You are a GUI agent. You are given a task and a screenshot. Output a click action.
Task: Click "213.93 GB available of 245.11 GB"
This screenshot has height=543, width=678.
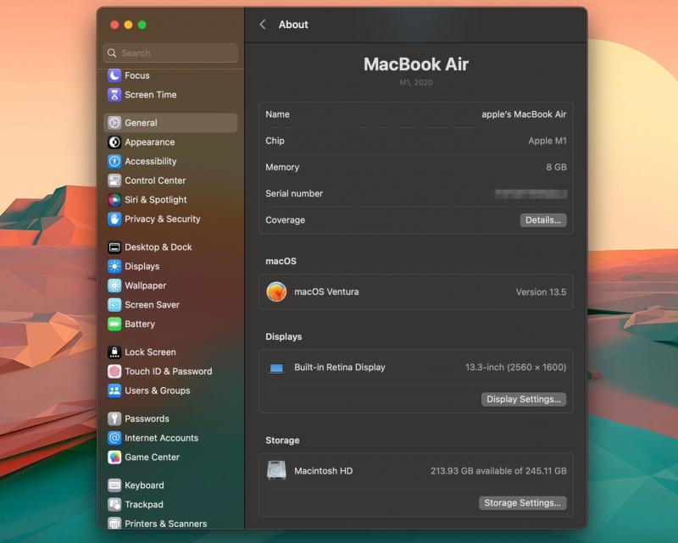498,471
